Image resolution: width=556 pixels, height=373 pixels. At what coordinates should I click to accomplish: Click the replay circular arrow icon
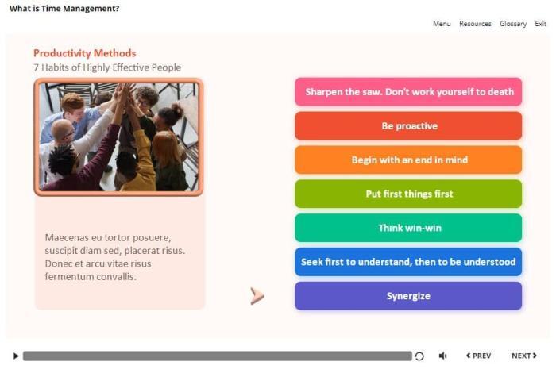point(419,356)
